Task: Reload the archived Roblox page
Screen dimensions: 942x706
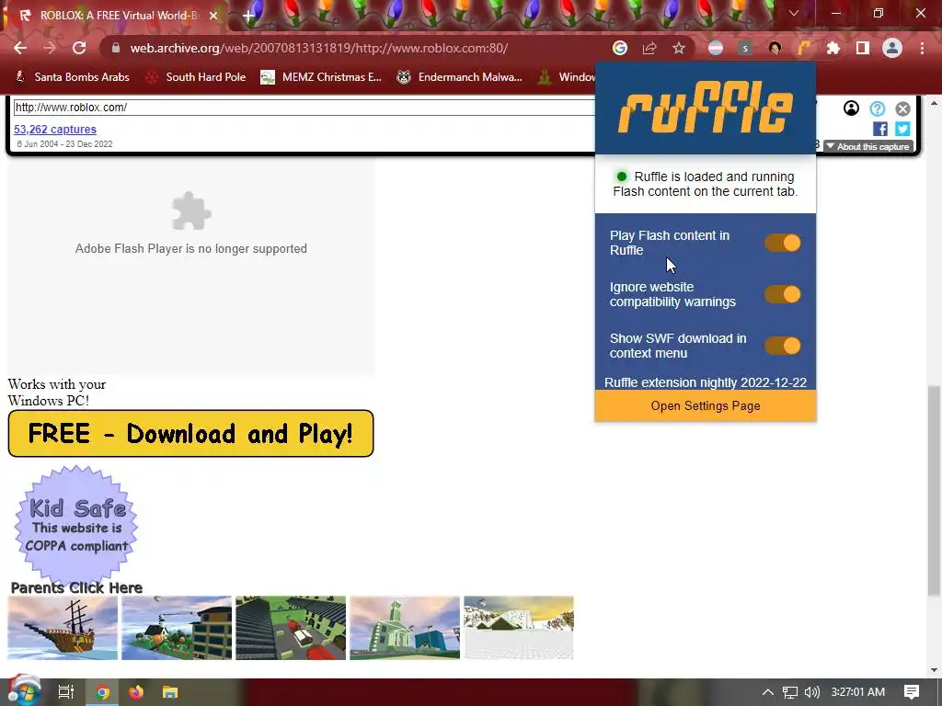Action: [x=79, y=48]
